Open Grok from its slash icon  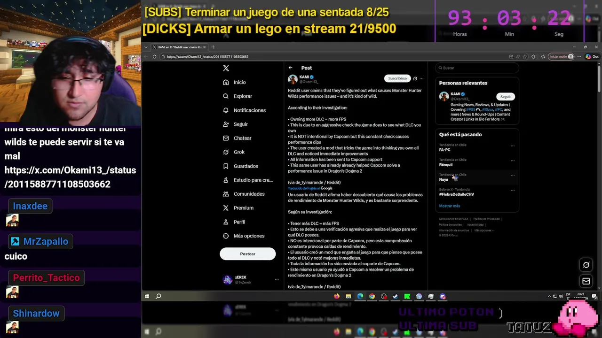(x=226, y=152)
